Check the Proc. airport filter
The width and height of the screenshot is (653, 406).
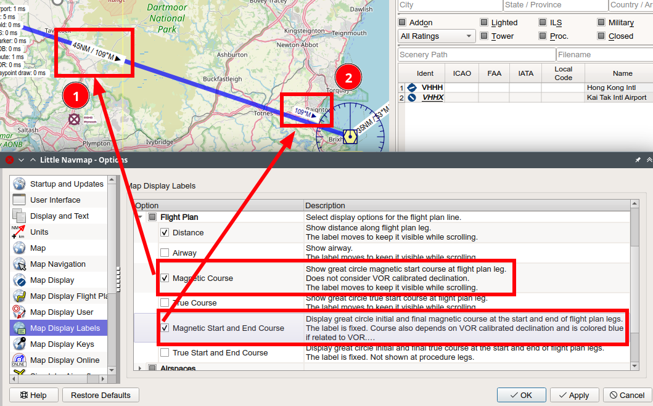(x=543, y=36)
